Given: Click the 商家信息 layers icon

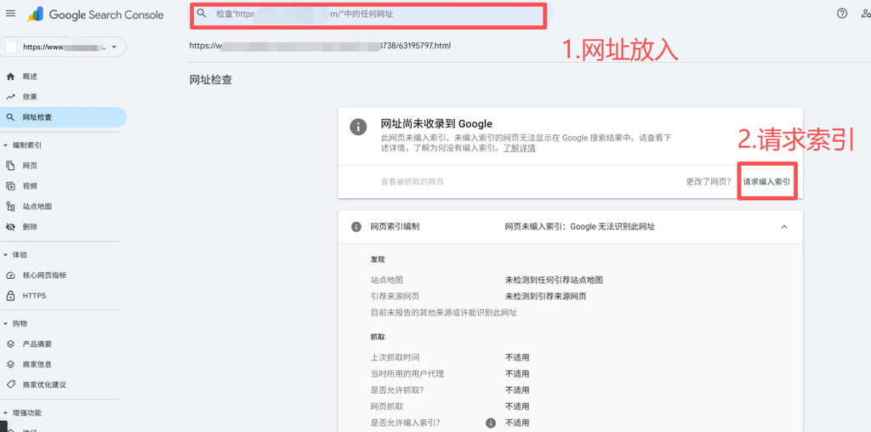Looking at the screenshot, I should (x=10, y=364).
